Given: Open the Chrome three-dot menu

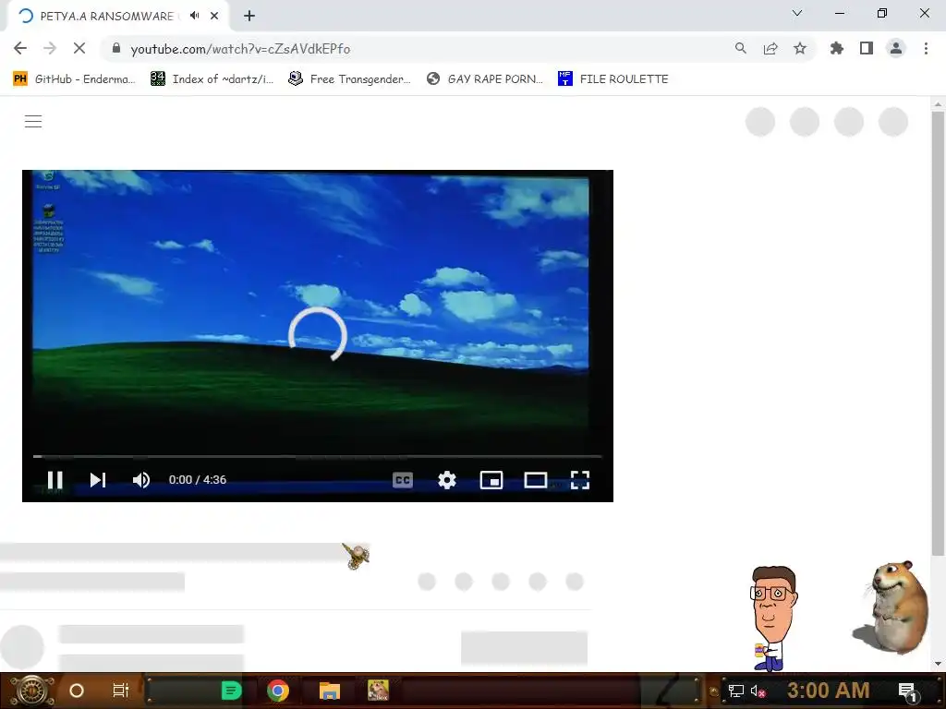Looking at the screenshot, I should 926,48.
